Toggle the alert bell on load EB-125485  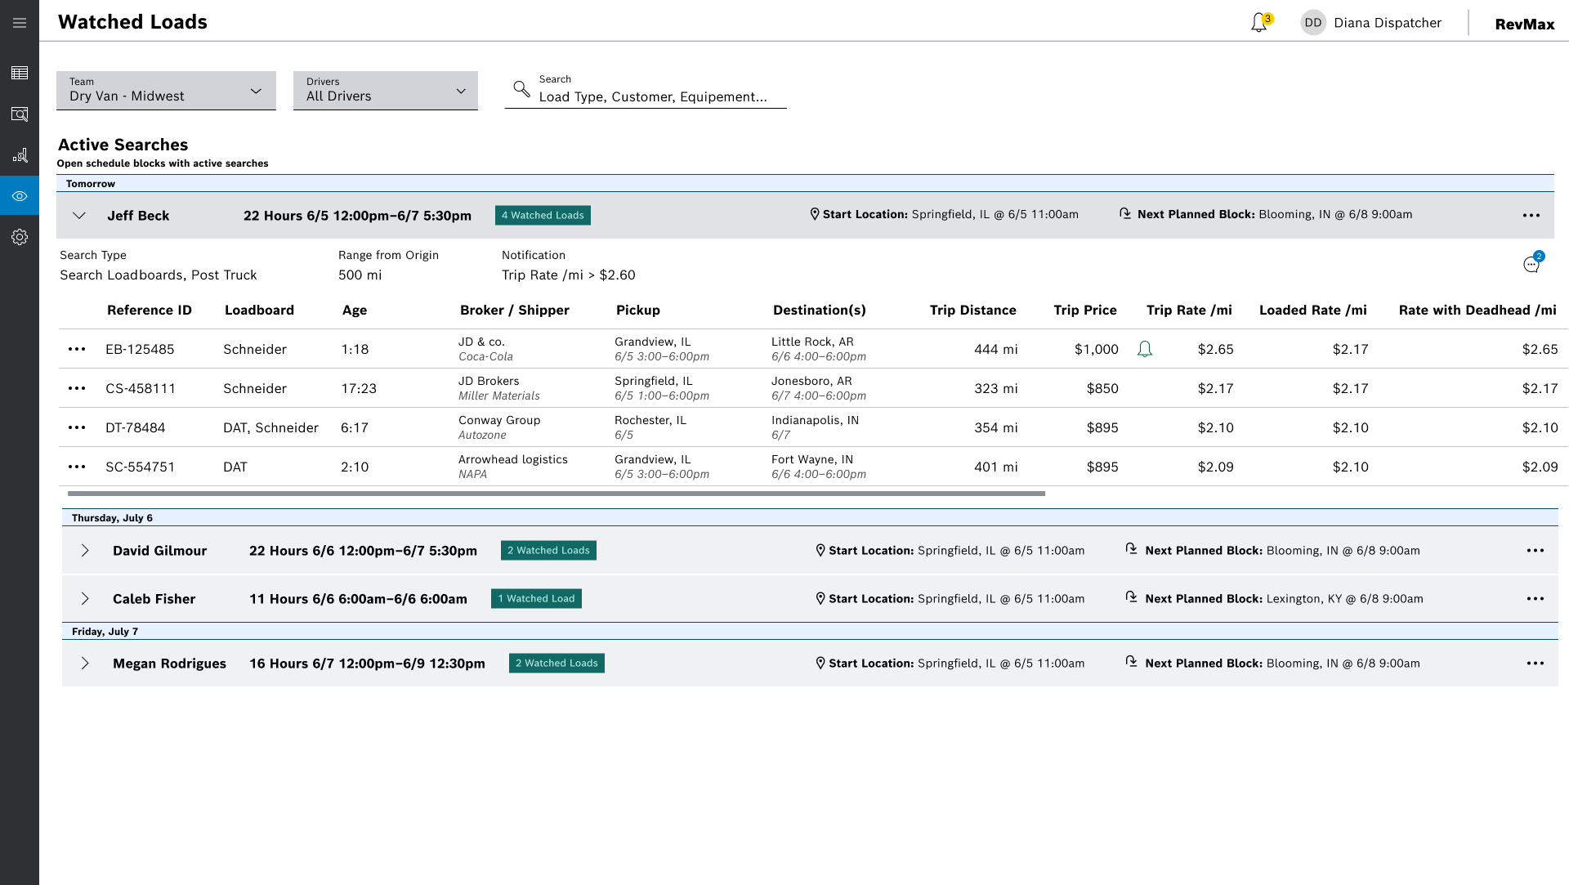coord(1145,350)
